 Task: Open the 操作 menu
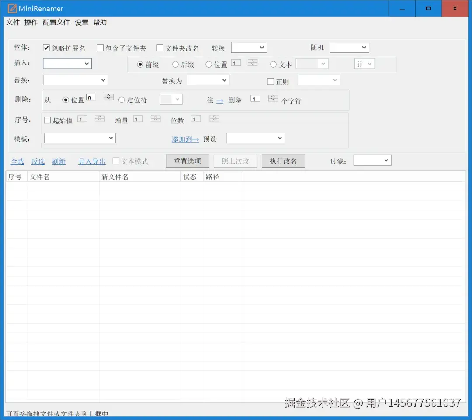(31, 23)
